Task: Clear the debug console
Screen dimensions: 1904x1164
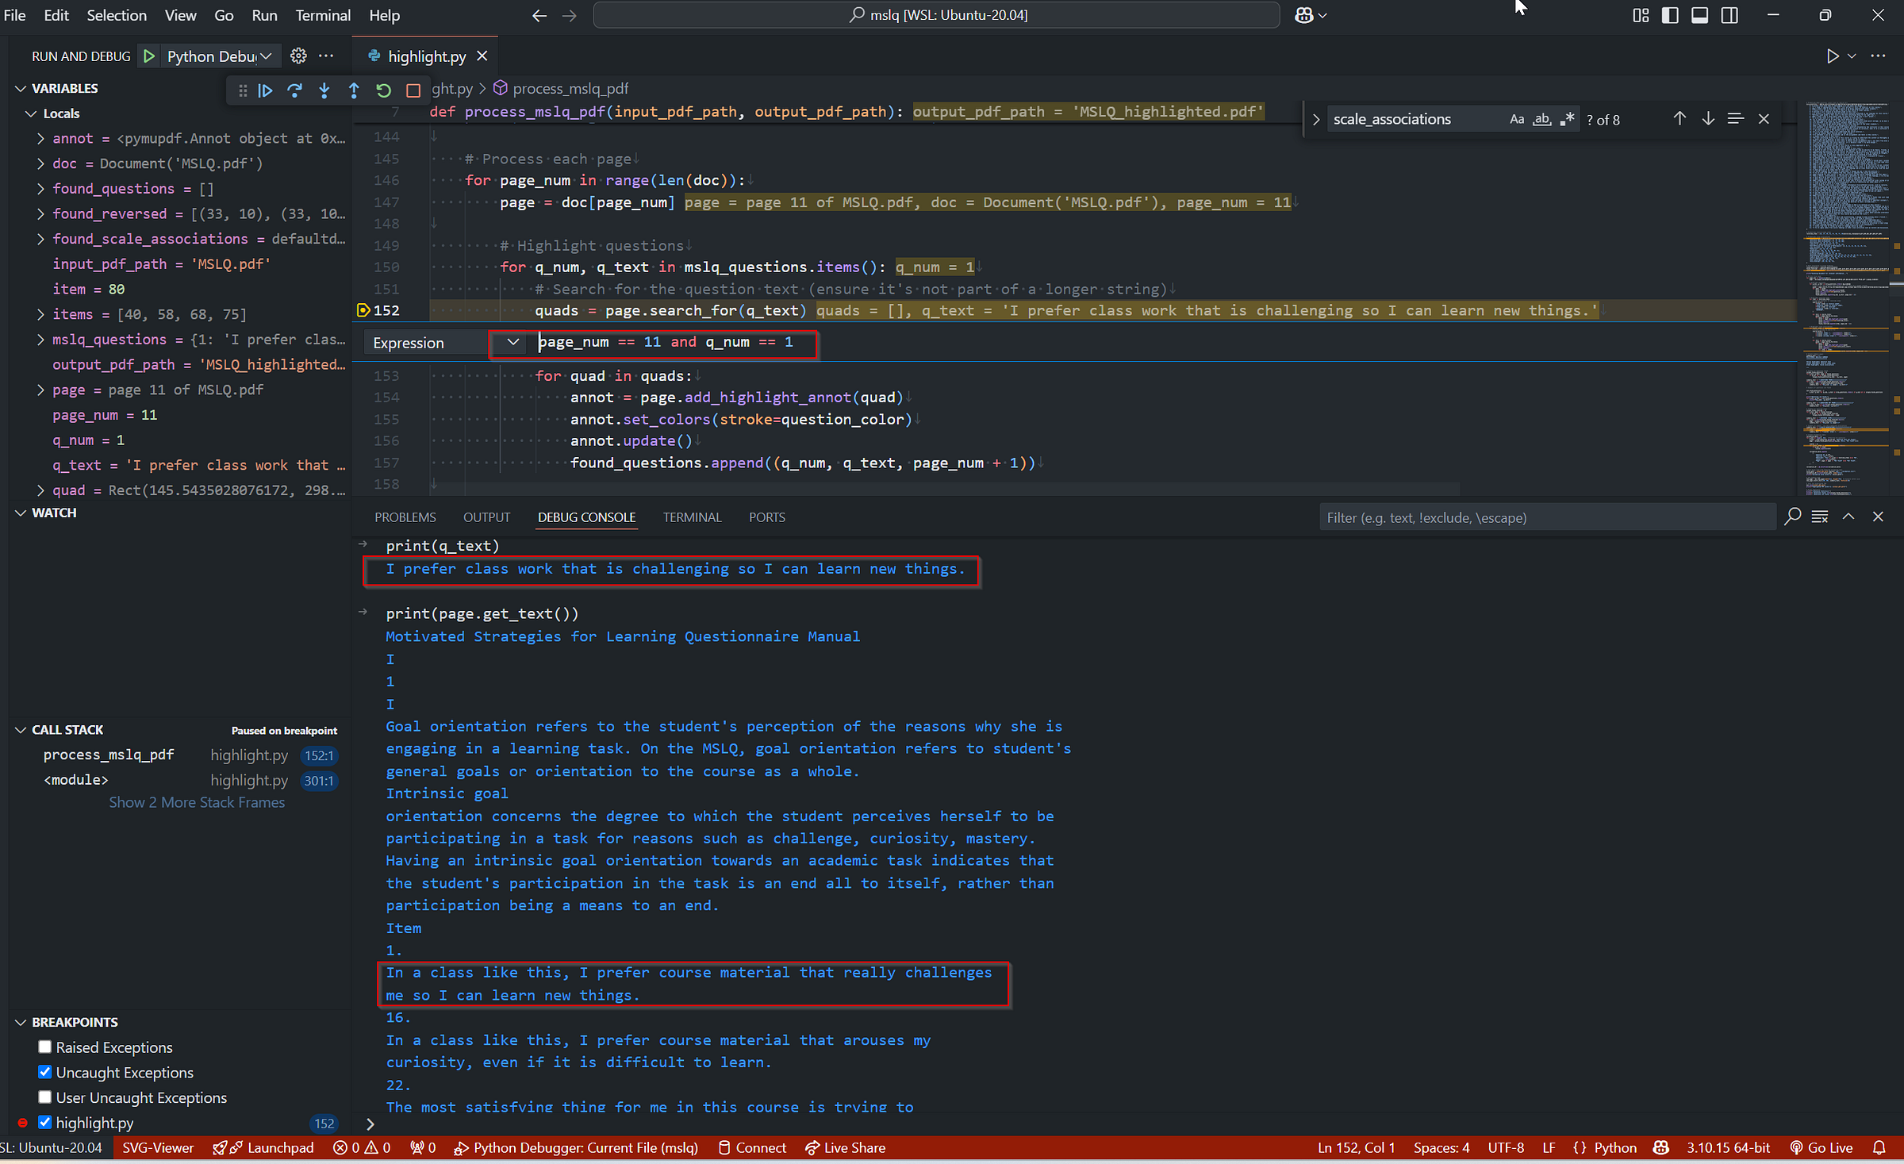Action: [1820, 517]
